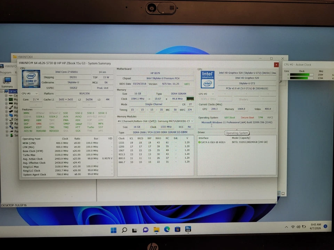Expand the tree node starting with 'Me'
This screenshot has height=250, width=334.
[x=6, y=103]
